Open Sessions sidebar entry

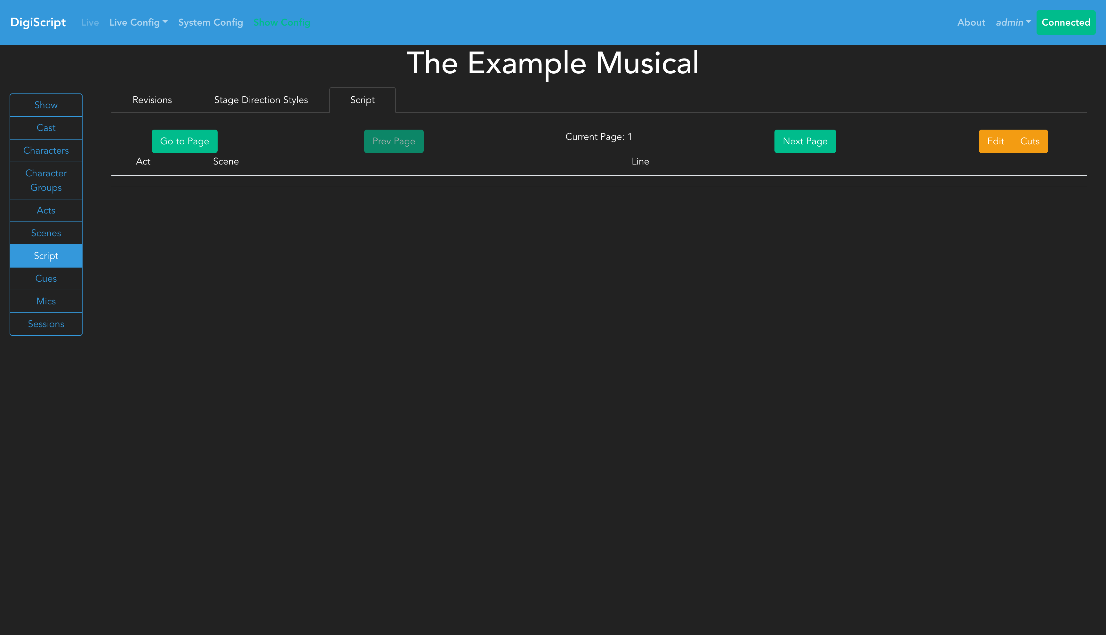46,324
